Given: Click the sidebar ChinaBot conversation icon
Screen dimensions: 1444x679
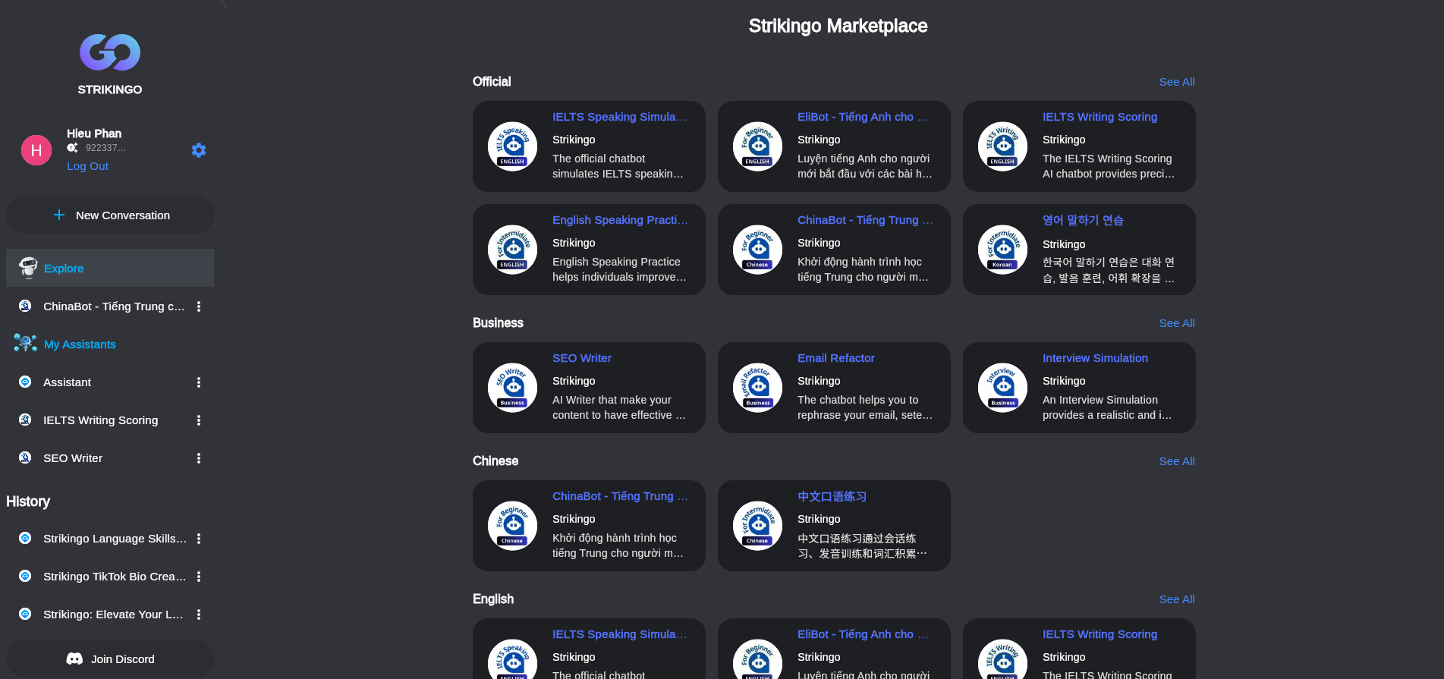Looking at the screenshot, I should 25,306.
